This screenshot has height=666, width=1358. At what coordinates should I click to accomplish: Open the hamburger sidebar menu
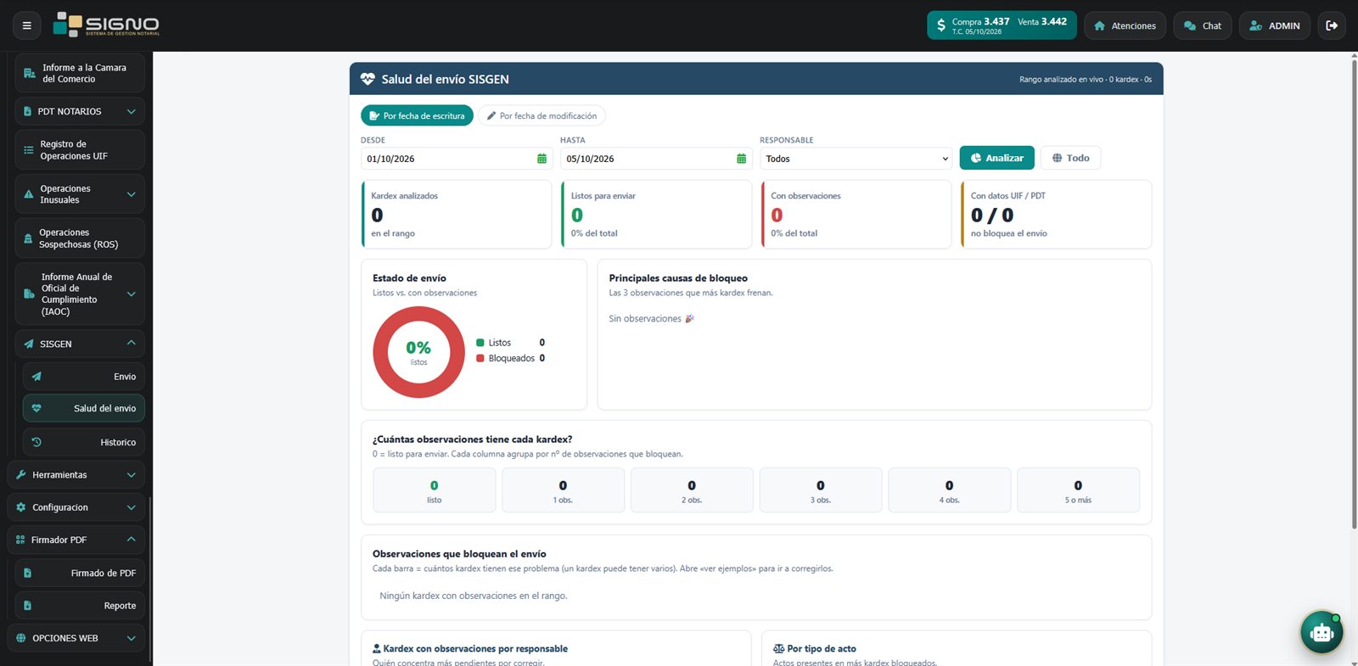(x=27, y=25)
